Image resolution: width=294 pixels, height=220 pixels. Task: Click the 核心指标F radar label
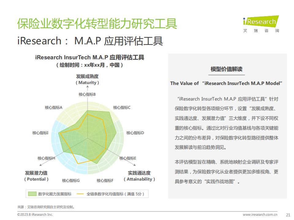(105, 181)
